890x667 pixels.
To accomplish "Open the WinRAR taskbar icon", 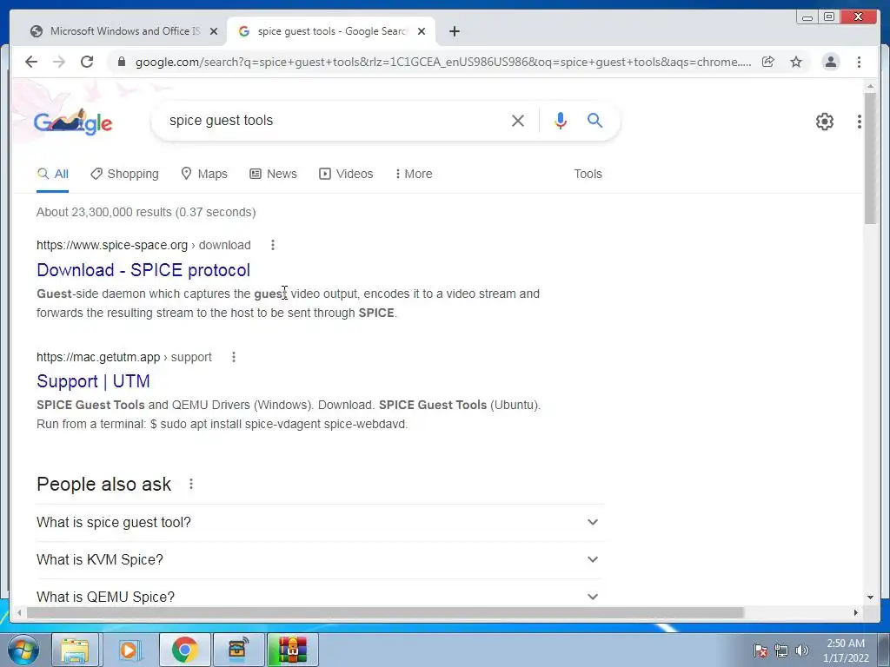I will (x=292, y=650).
